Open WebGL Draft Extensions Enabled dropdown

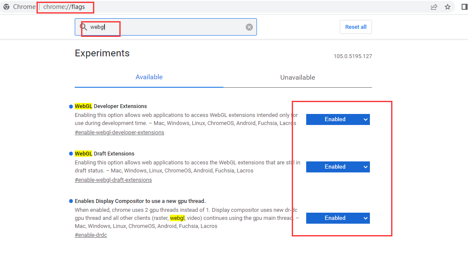click(338, 167)
